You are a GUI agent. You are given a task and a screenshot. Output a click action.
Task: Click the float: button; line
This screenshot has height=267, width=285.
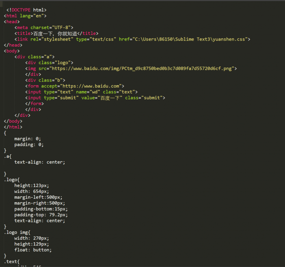point(33,250)
